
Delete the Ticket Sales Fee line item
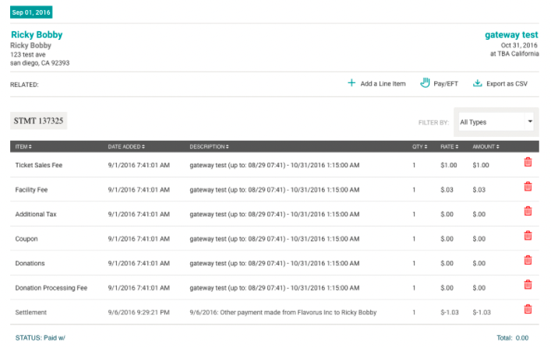click(x=528, y=162)
